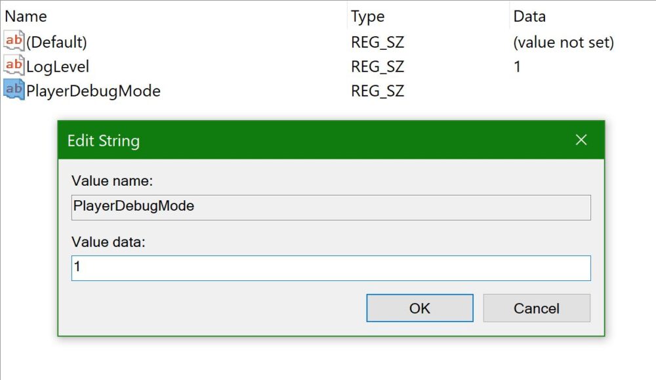Focus the Value data text box
The image size is (656, 380).
click(331, 268)
